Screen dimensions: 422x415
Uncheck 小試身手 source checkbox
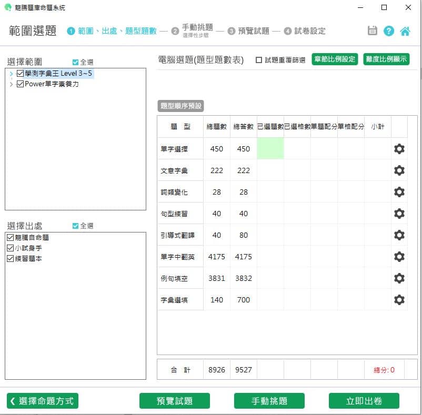click(x=10, y=248)
